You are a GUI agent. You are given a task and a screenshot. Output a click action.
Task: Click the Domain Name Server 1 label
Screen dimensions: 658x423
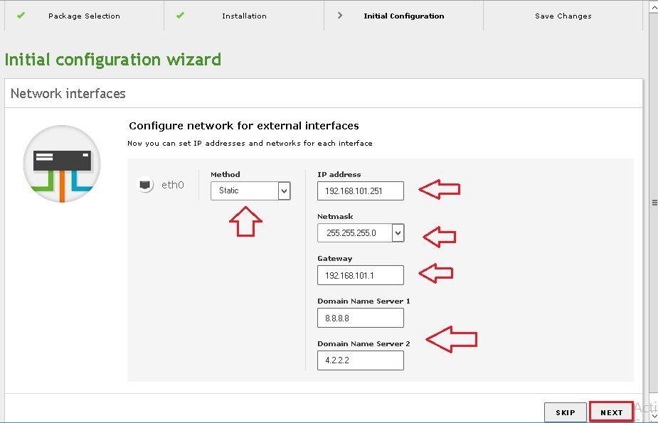click(364, 301)
